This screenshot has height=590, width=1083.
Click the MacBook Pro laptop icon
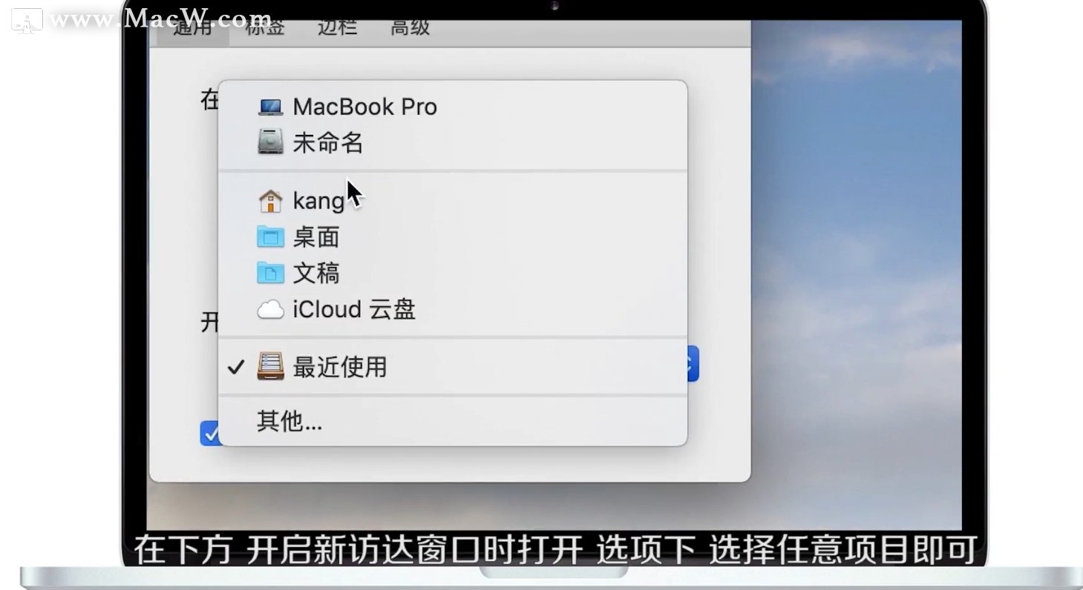pos(270,107)
